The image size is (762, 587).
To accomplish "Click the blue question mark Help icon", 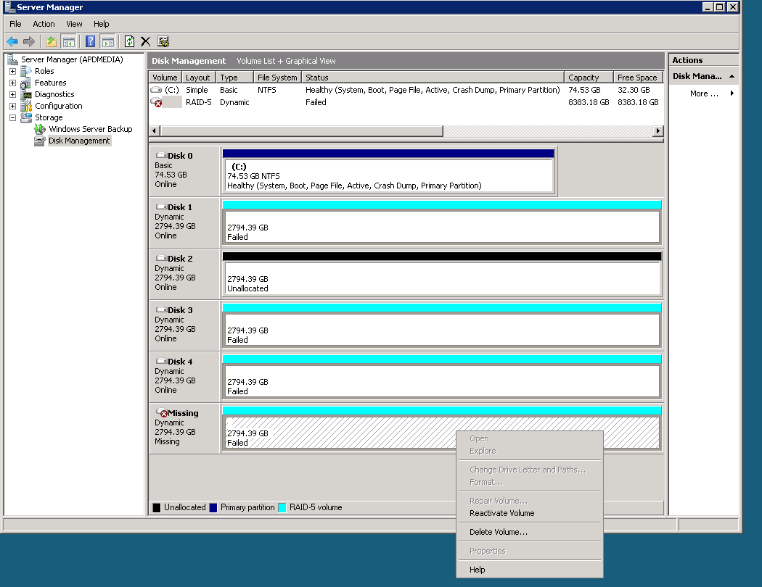I will click(x=91, y=42).
